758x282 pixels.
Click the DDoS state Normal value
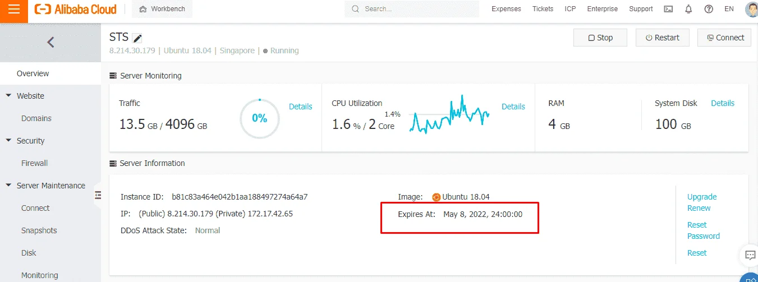[208, 230]
